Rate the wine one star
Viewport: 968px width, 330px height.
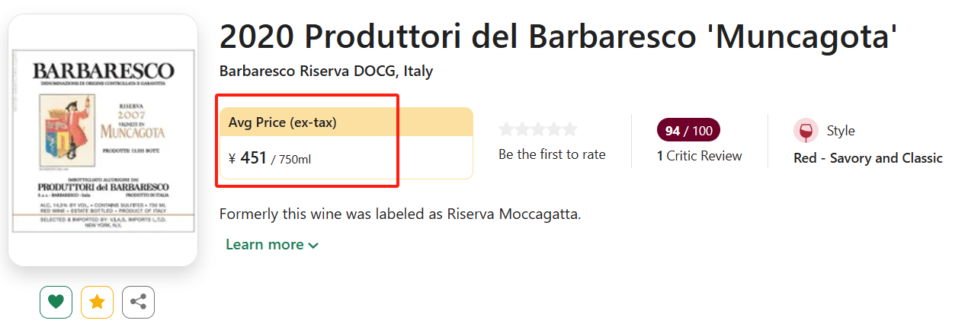(x=506, y=130)
